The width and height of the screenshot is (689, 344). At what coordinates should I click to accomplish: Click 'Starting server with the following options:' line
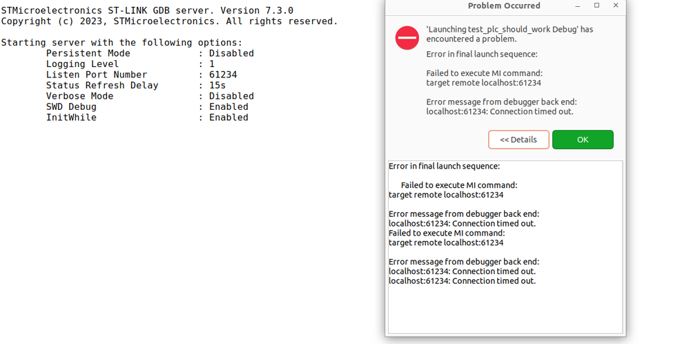122,43
